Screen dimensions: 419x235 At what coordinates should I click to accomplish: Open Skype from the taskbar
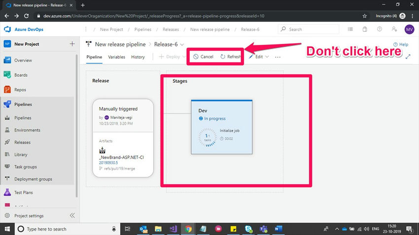[x=248, y=229]
